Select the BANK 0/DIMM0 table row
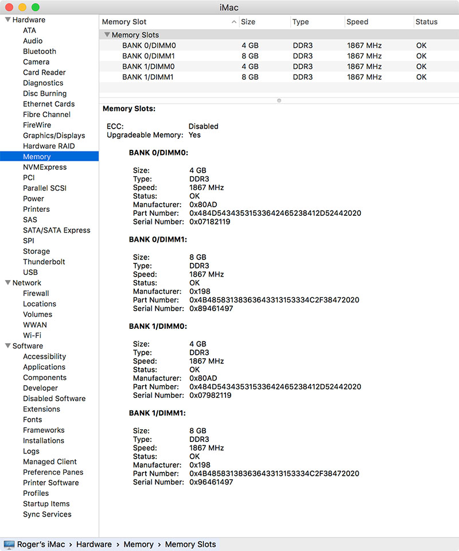Viewport: 459px width, 551px height. coord(279,45)
